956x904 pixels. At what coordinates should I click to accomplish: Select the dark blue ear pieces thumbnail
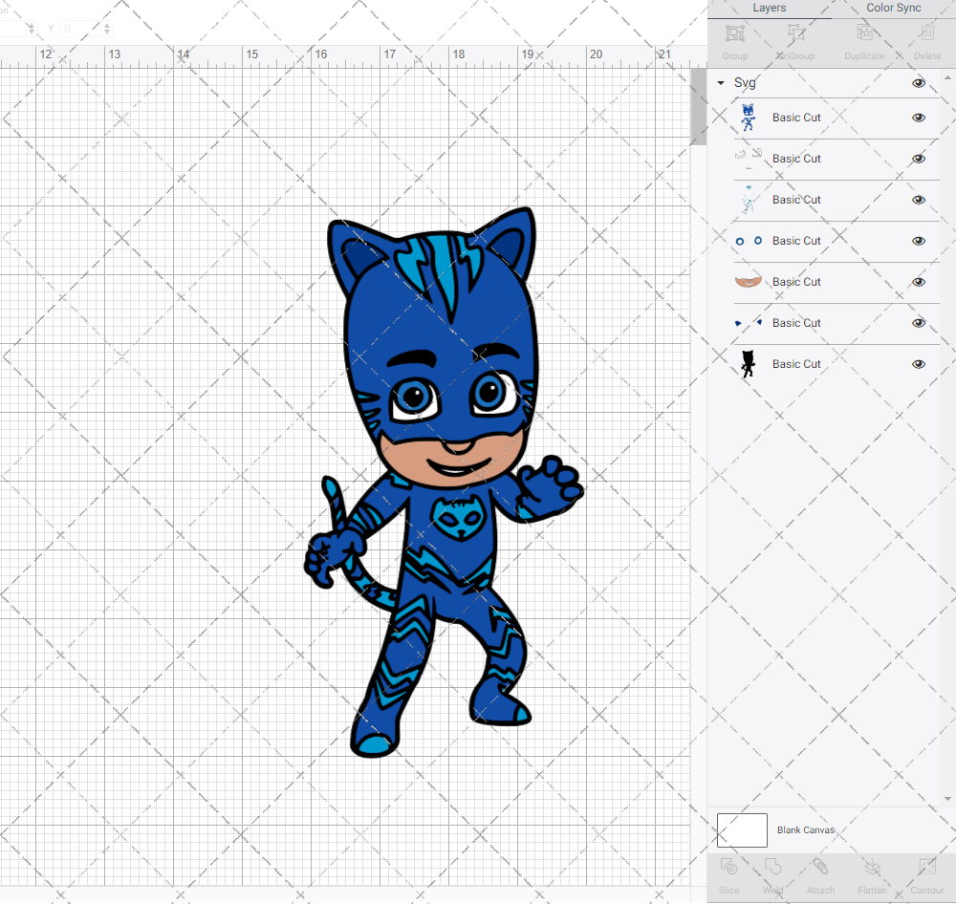[x=749, y=322]
